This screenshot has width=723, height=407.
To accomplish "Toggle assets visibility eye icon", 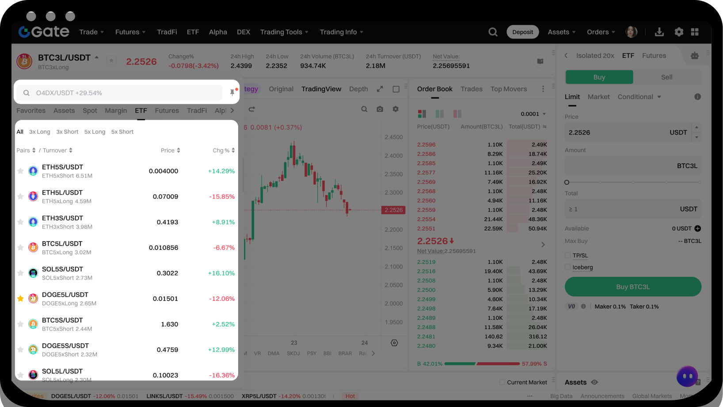I will [594, 382].
